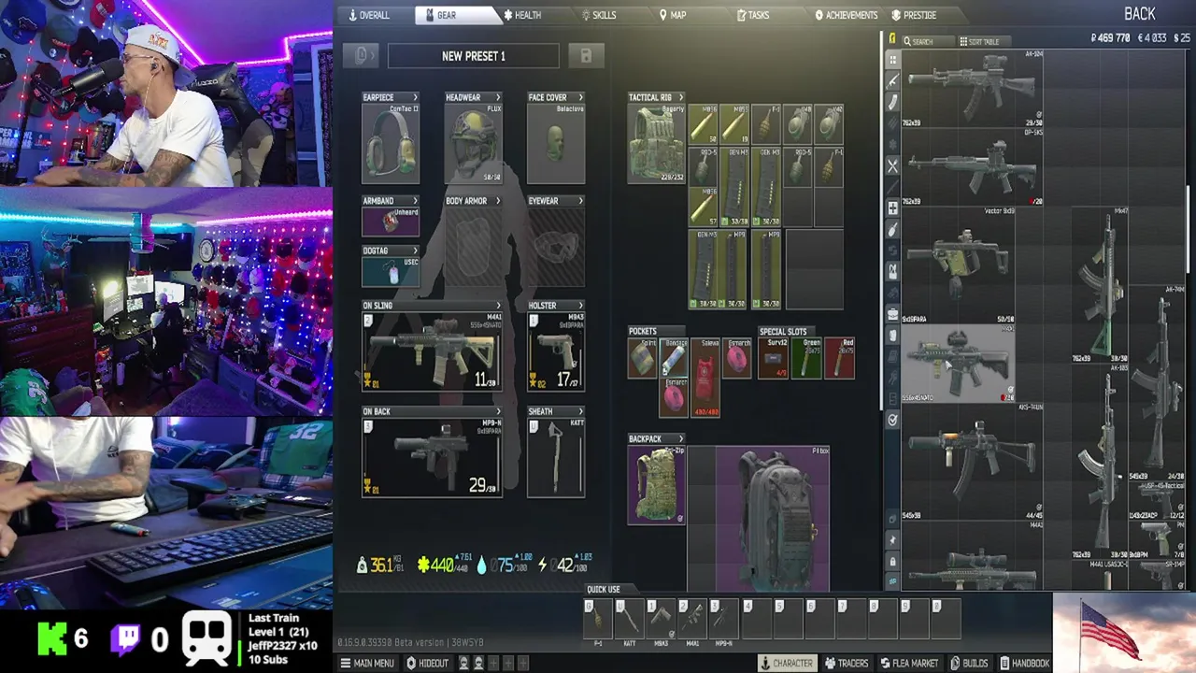The width and height of the screenshot is (1196, 673).
Task: Go to Hideout from bottom bar
Action: 427,663
